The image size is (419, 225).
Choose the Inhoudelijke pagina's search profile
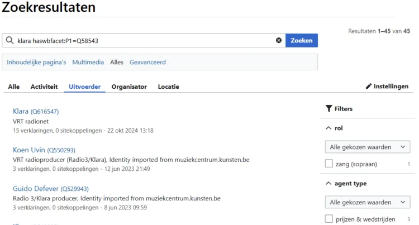(36, 62)
